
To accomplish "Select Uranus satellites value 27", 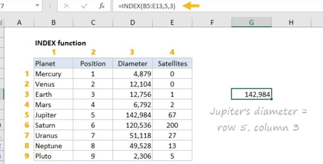I will [x=172, y=136].
